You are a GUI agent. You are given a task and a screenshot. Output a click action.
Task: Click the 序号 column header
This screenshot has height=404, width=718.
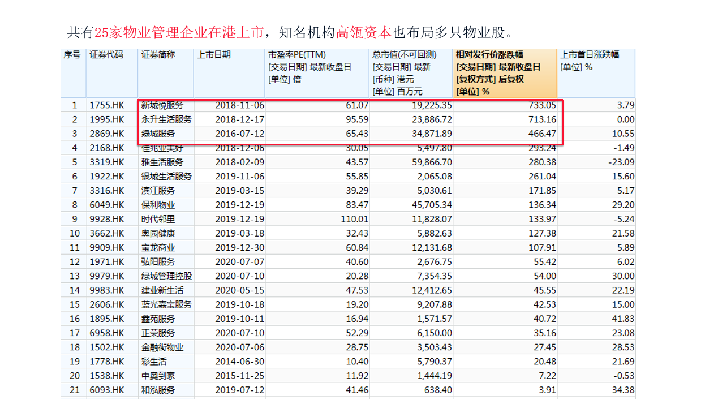[x=71, y=55]
